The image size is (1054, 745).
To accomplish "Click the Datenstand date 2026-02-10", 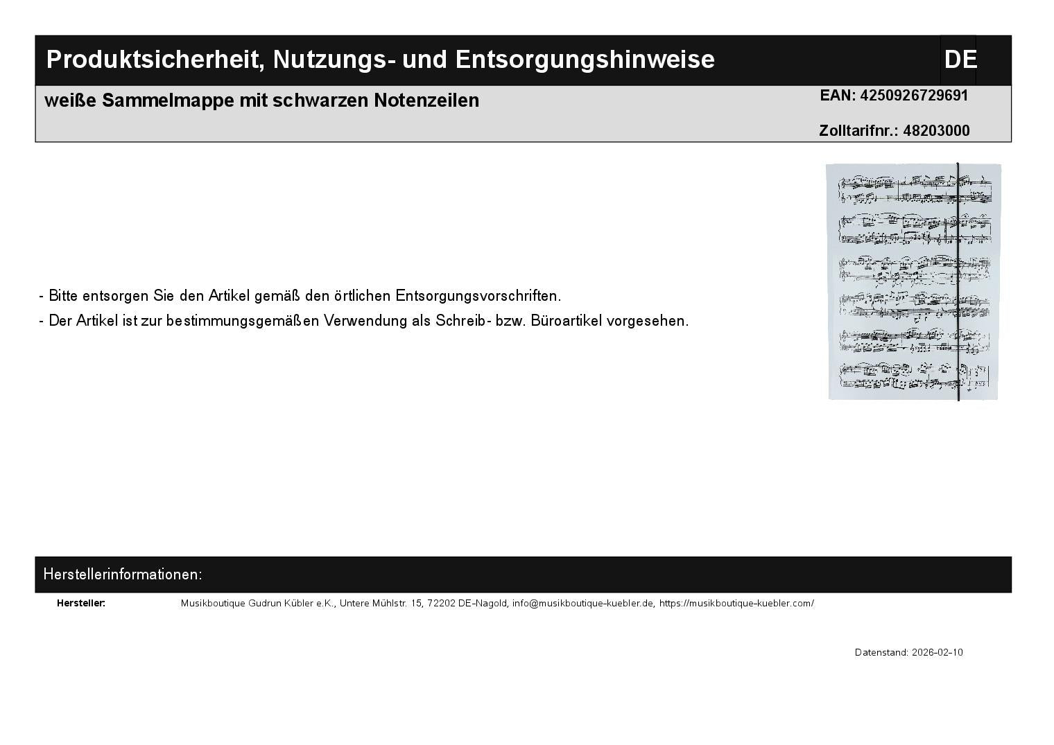I will [937, 653].
